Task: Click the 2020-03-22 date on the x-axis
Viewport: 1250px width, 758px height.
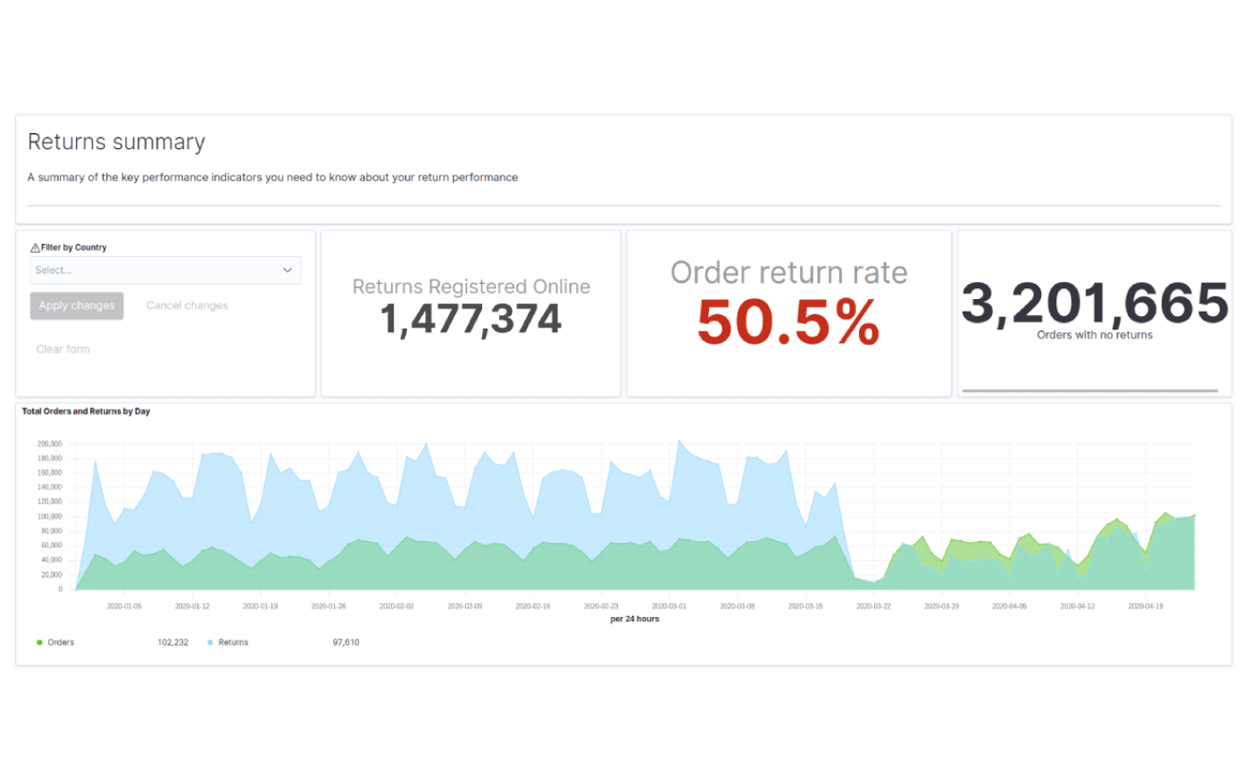Action: pyautogui.click(x=873, y=605)
